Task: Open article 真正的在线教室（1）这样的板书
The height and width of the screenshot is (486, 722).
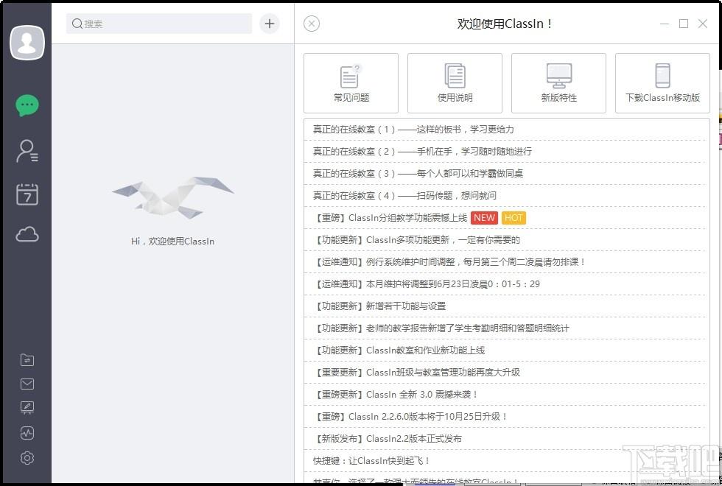Action: pos(506,130)
